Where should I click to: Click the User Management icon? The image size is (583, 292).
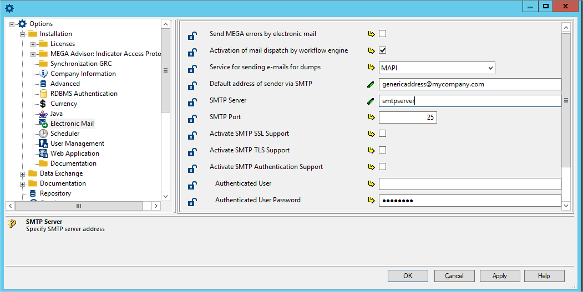43,144
